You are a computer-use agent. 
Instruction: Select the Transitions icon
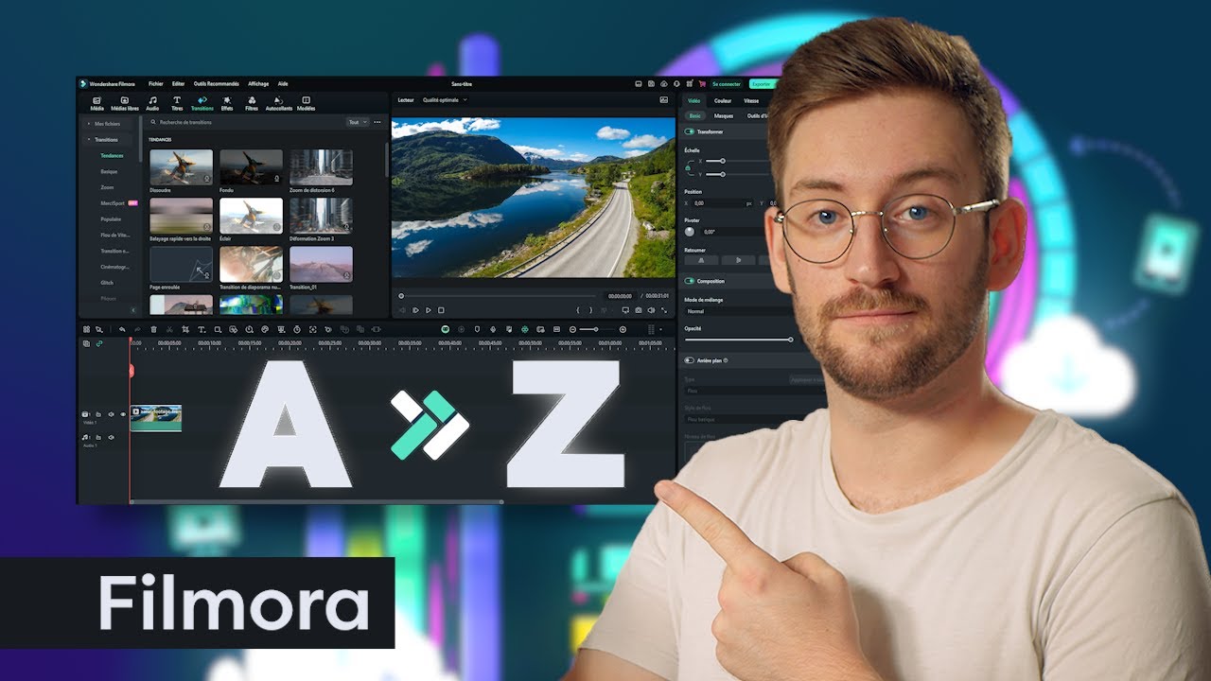click(x=202, y=99)
